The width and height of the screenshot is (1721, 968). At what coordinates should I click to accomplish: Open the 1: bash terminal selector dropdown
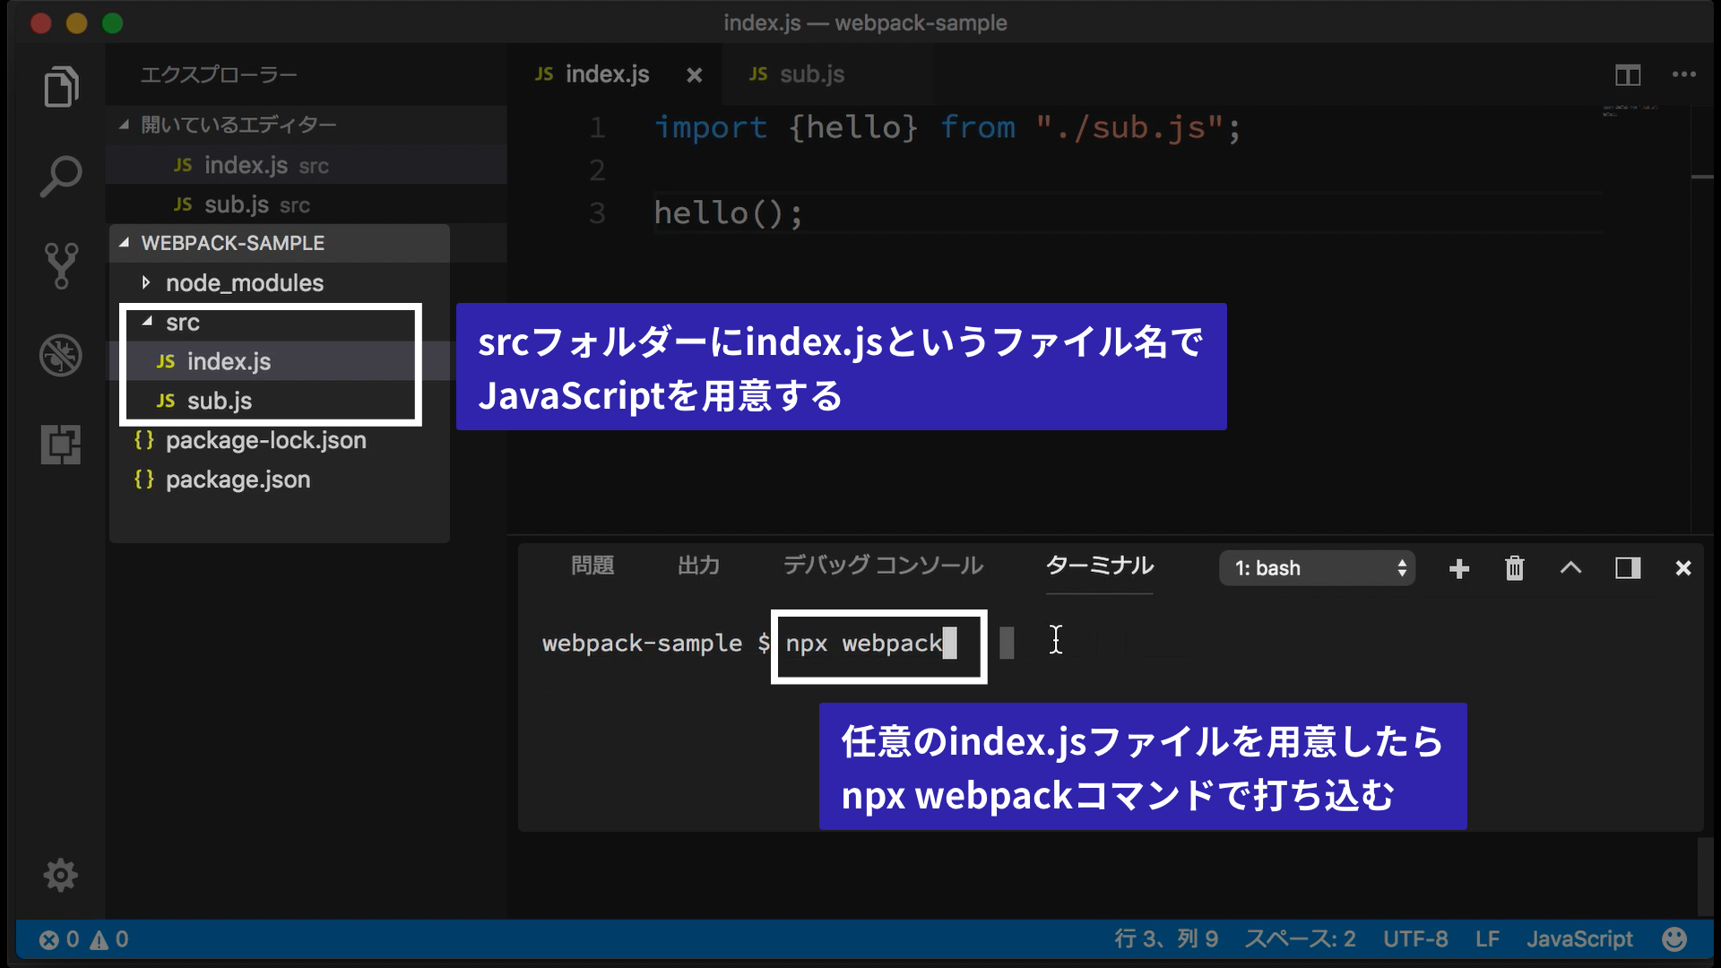coord(1317,568)
